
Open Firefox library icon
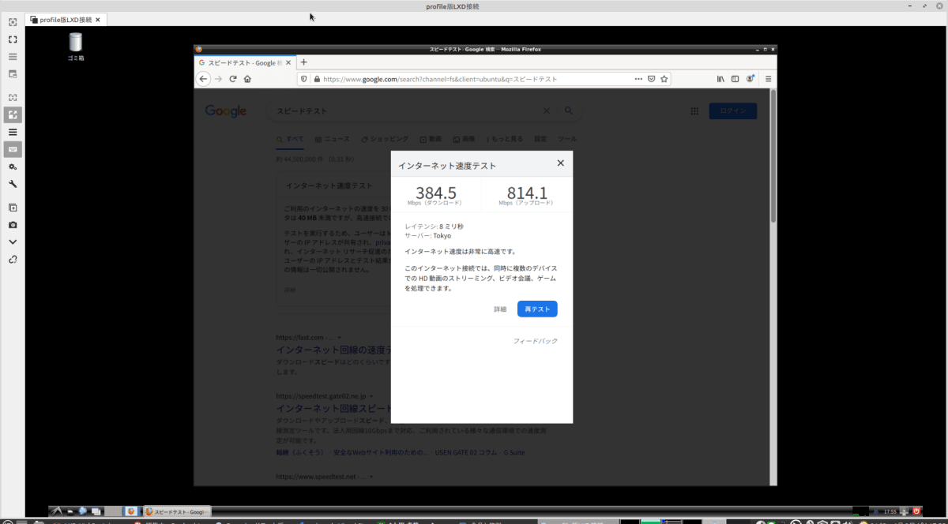pyautogui.click(x=720, y=79)
